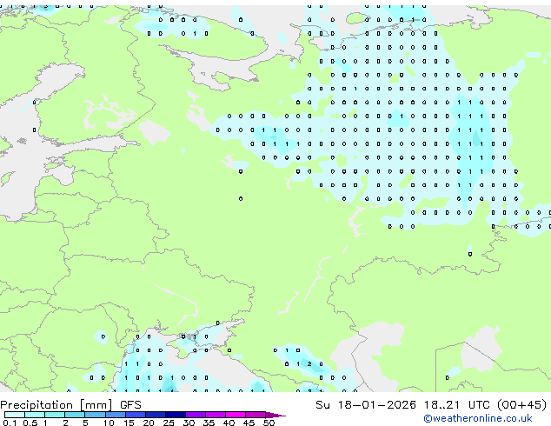Click the purple arrow tip above 50

[x=275, y=415]
